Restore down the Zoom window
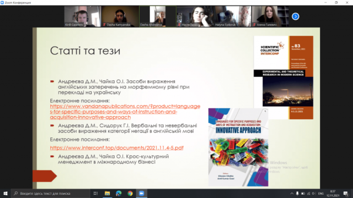This screenshot has width=353, height=198. pos(336,3)
